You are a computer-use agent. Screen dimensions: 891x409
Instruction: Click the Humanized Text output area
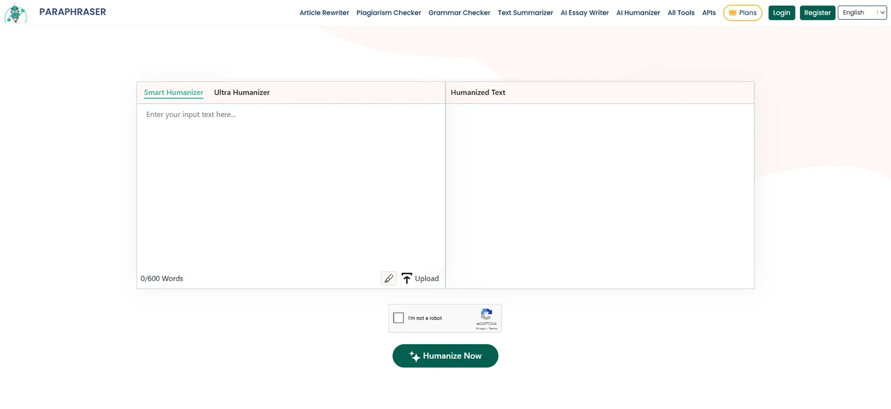[600, 196]
